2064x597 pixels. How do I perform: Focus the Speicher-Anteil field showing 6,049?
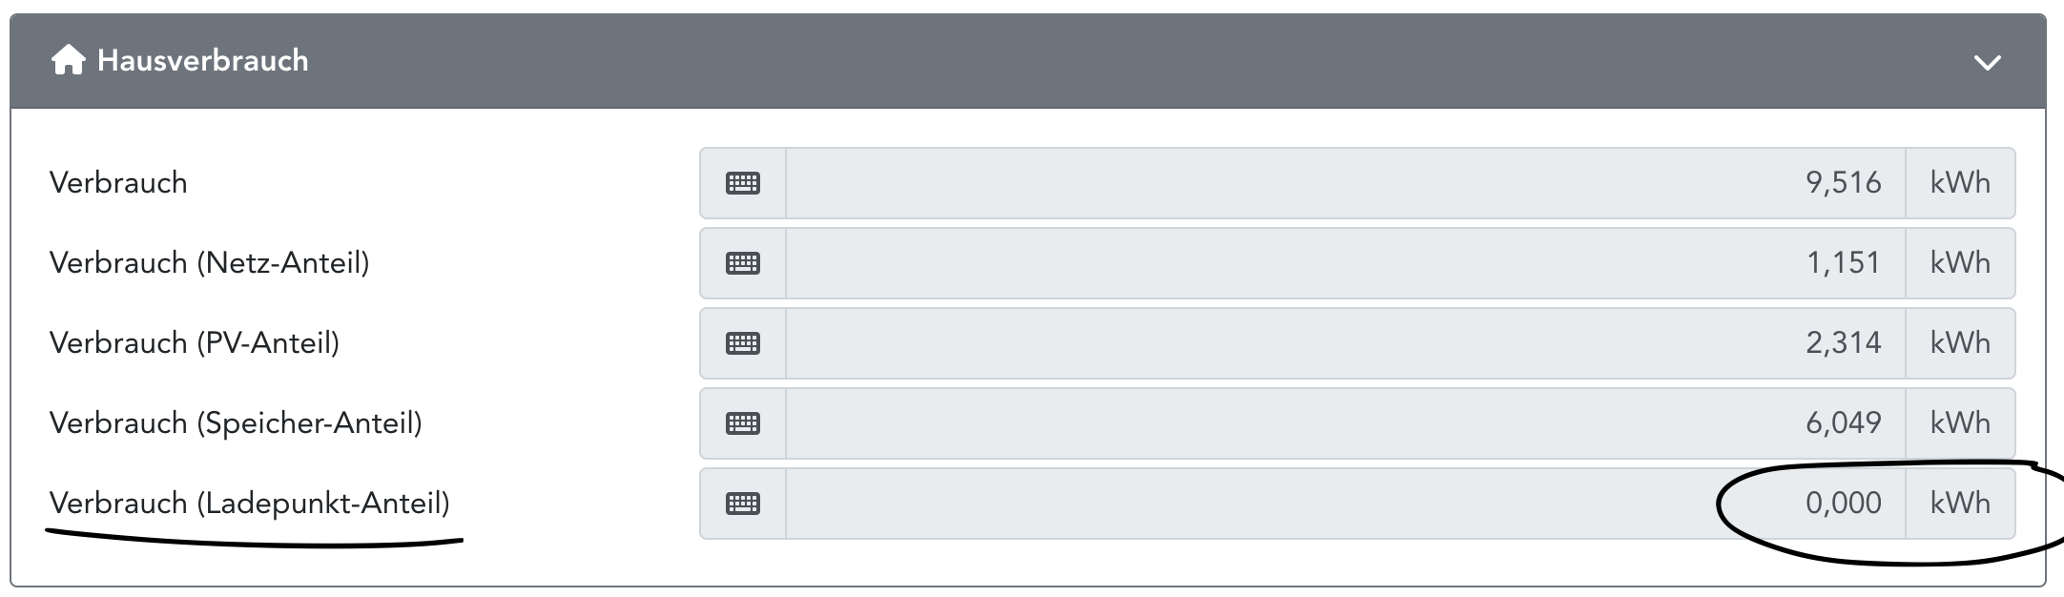click(x=1345, y=423)
